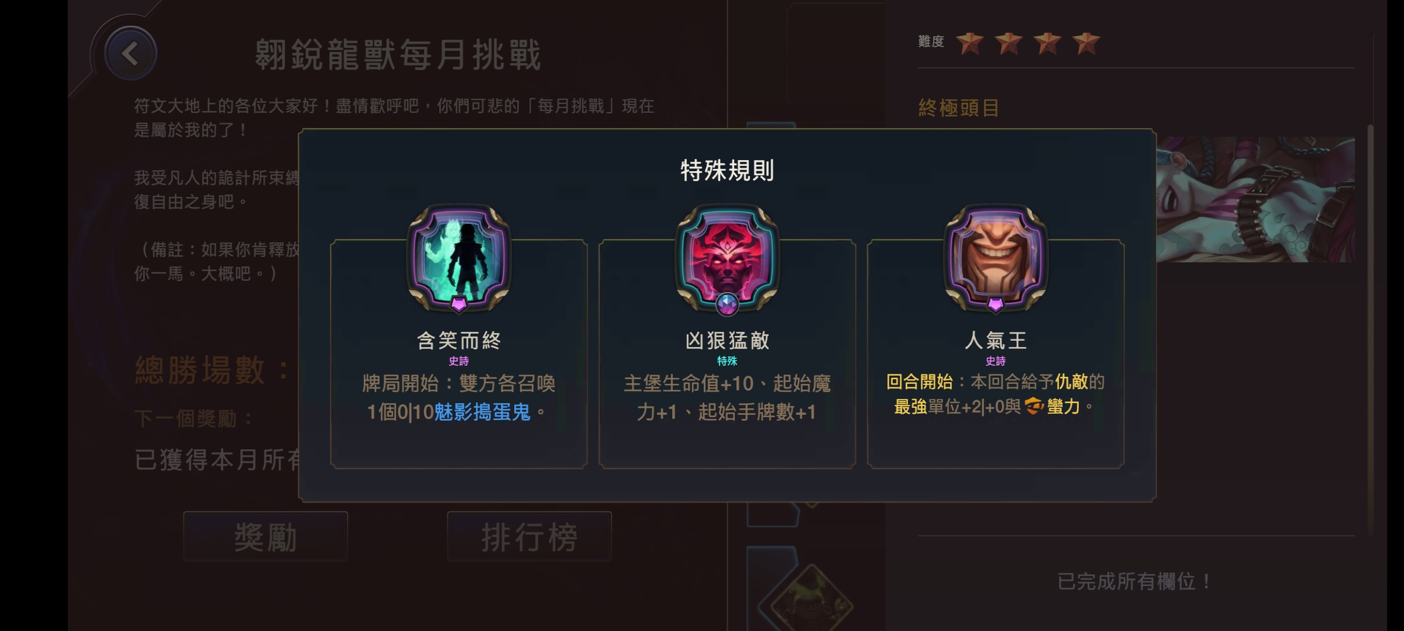Click the right panel scrollbar
Image resolution: width=1404 pixels, height=631 pixels.
tap(1370, 330)
